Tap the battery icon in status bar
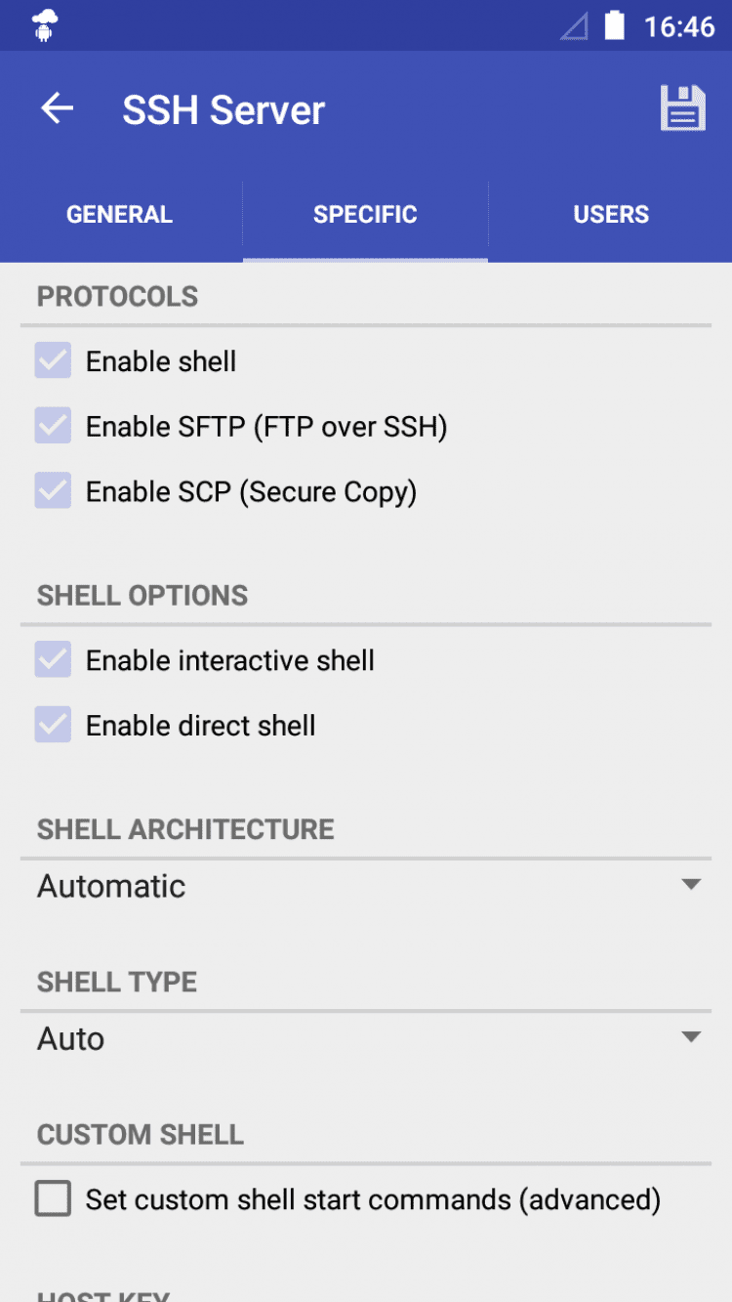 click(x=614, y=25)
